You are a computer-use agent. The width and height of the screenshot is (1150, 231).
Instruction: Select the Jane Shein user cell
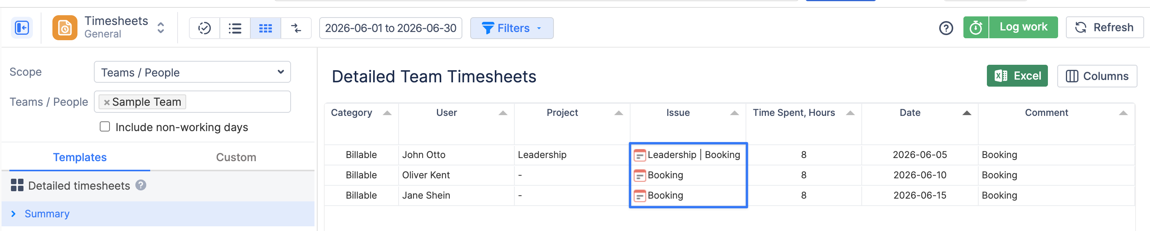(x=456, y=195)
